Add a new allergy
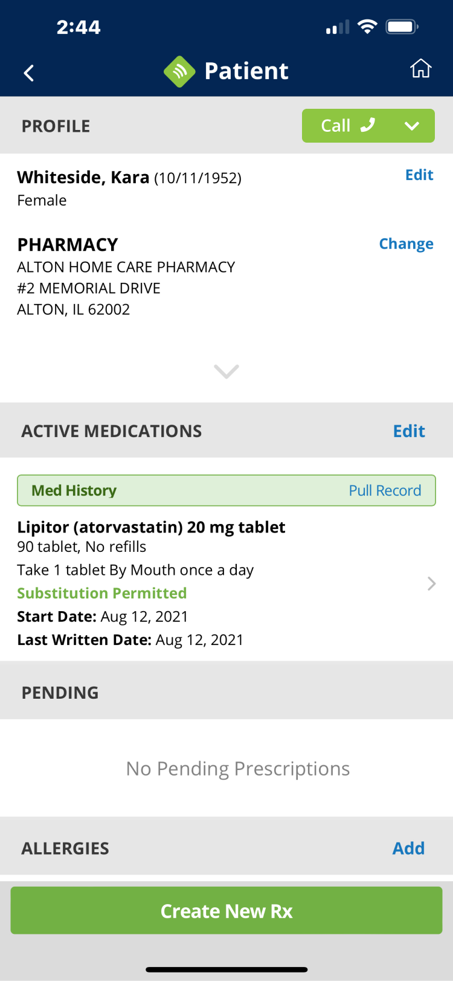The height and width of the screenshot is (981, 453). pos(408,848)
